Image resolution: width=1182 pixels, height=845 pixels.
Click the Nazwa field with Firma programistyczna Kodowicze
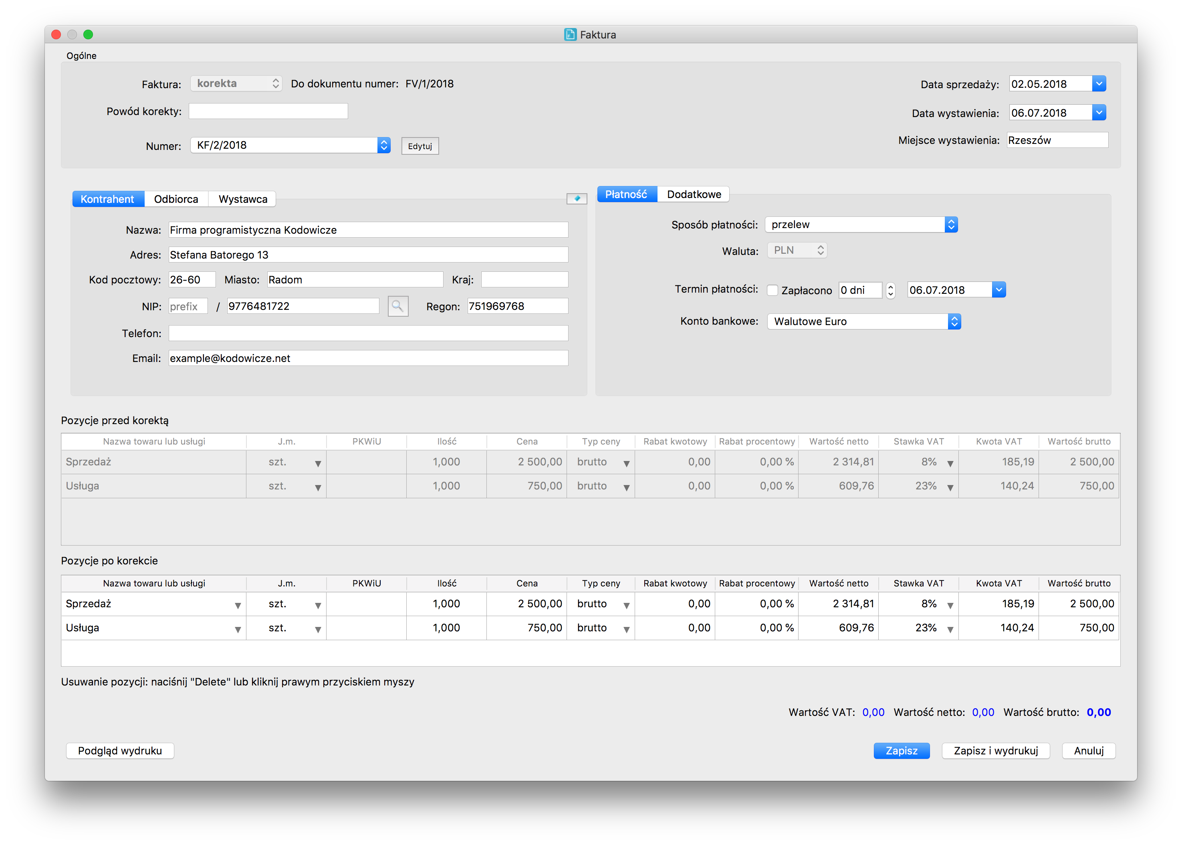pos(368,230)
